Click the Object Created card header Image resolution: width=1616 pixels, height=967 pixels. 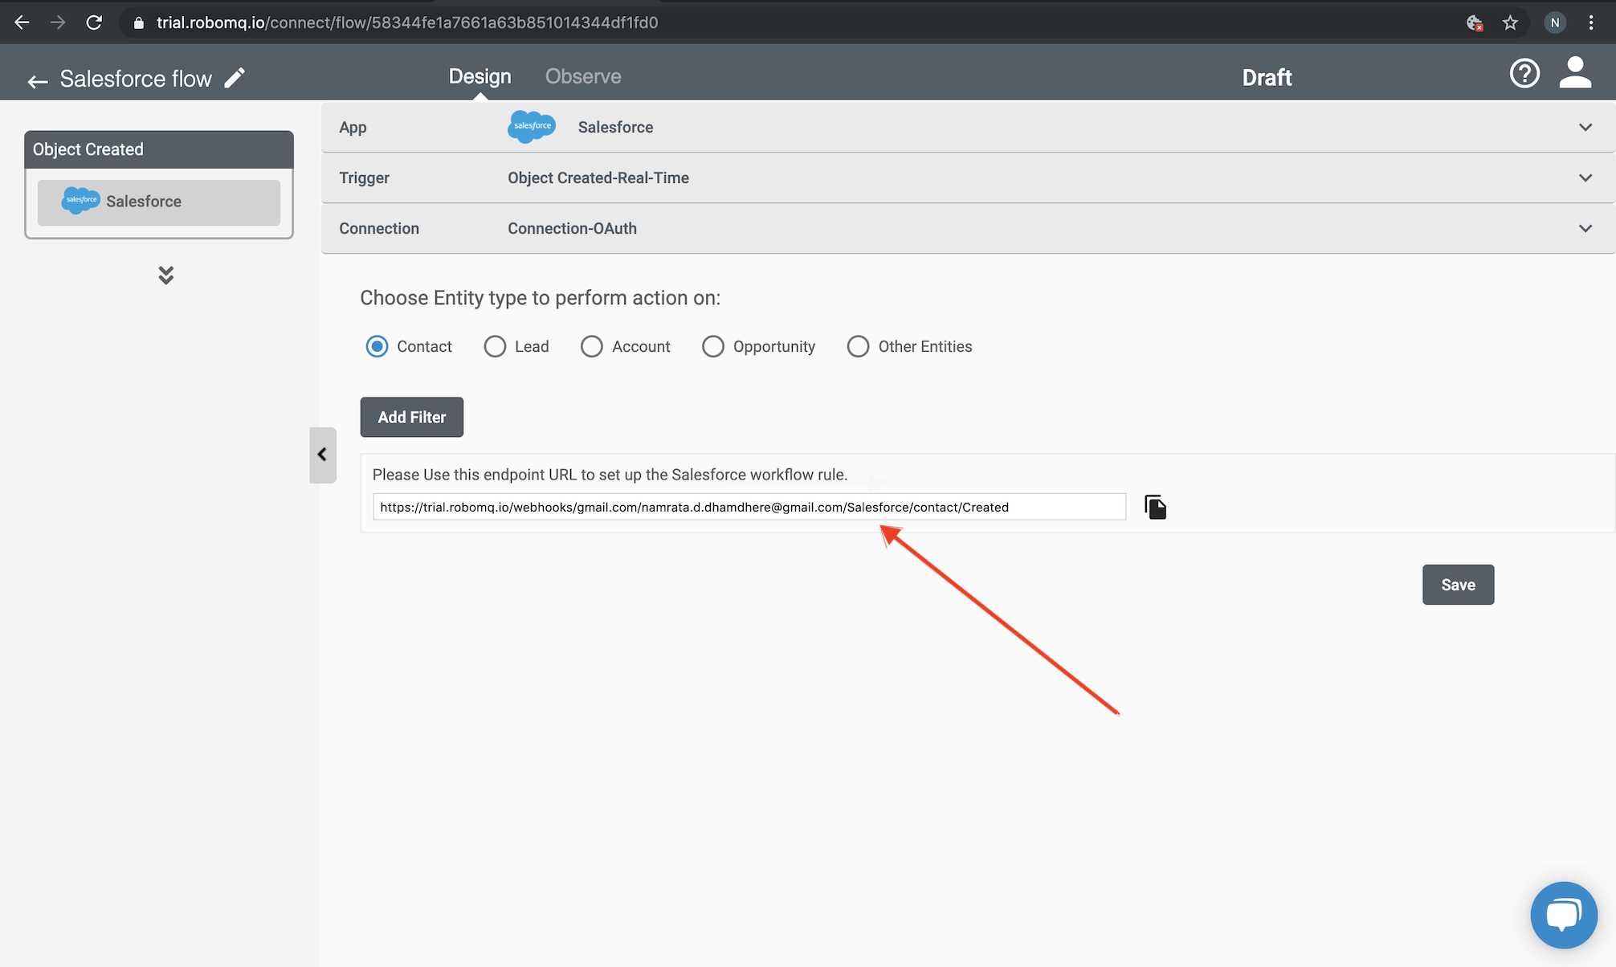tap(159, 149)
